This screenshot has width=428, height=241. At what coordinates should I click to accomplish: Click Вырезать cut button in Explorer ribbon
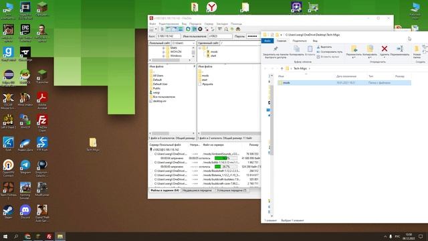click(x=324, y=47)
